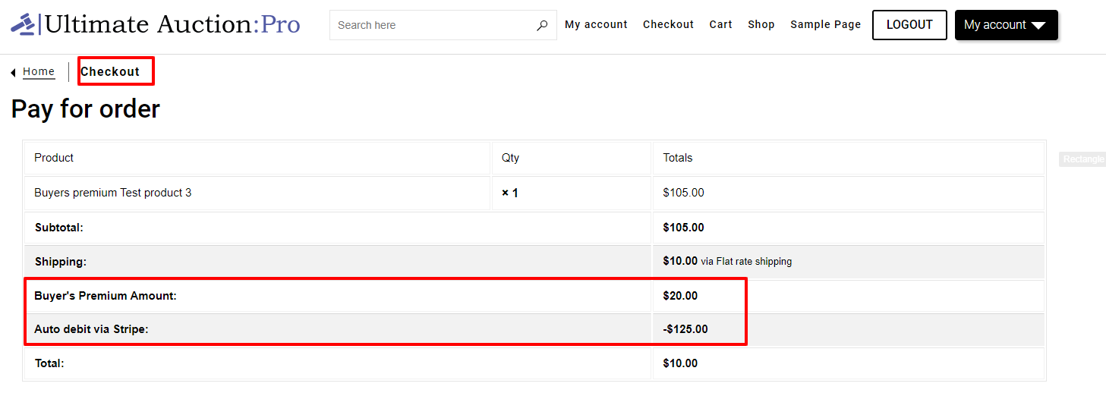The height and width of the screenshot is (396, 1106).
Task: Focus the Search here input field
Action: pyautogui.click(x=433, y=25)
